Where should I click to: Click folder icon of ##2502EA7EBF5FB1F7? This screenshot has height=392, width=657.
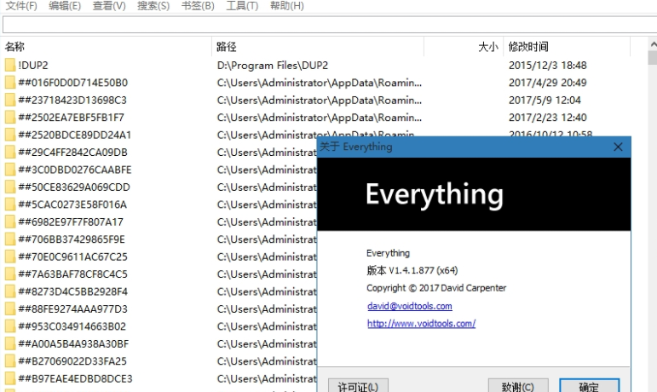coord(10,118)
